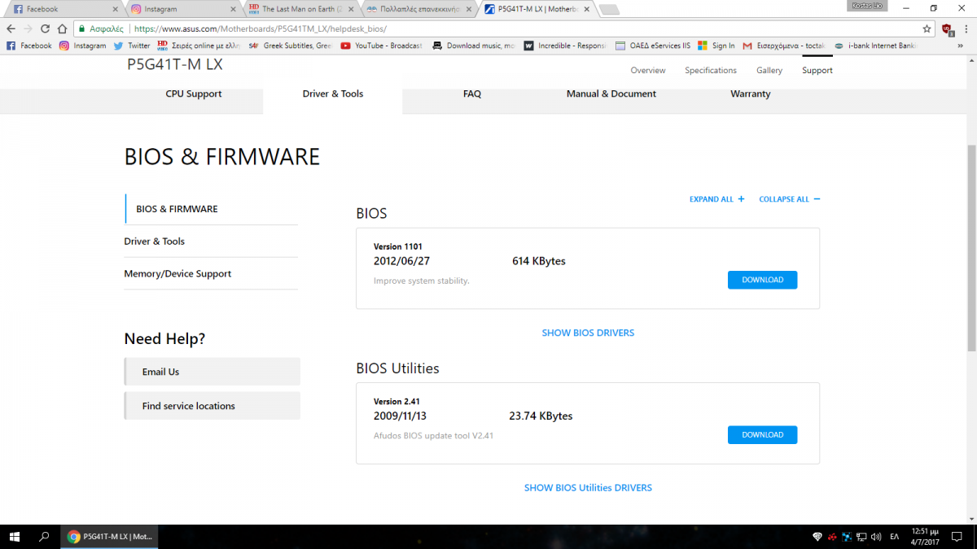977x549 pixels.
Task: Open the action center notifications icon
Action: coord(957,537)
